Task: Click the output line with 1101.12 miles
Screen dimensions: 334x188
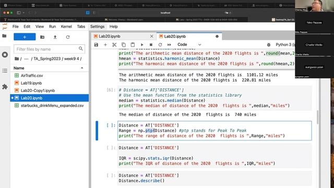Action: [x=198, y=75]
